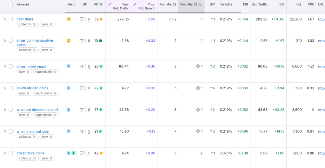Click the sort icon in Pos. Mar 28 header

coord(201,4)
